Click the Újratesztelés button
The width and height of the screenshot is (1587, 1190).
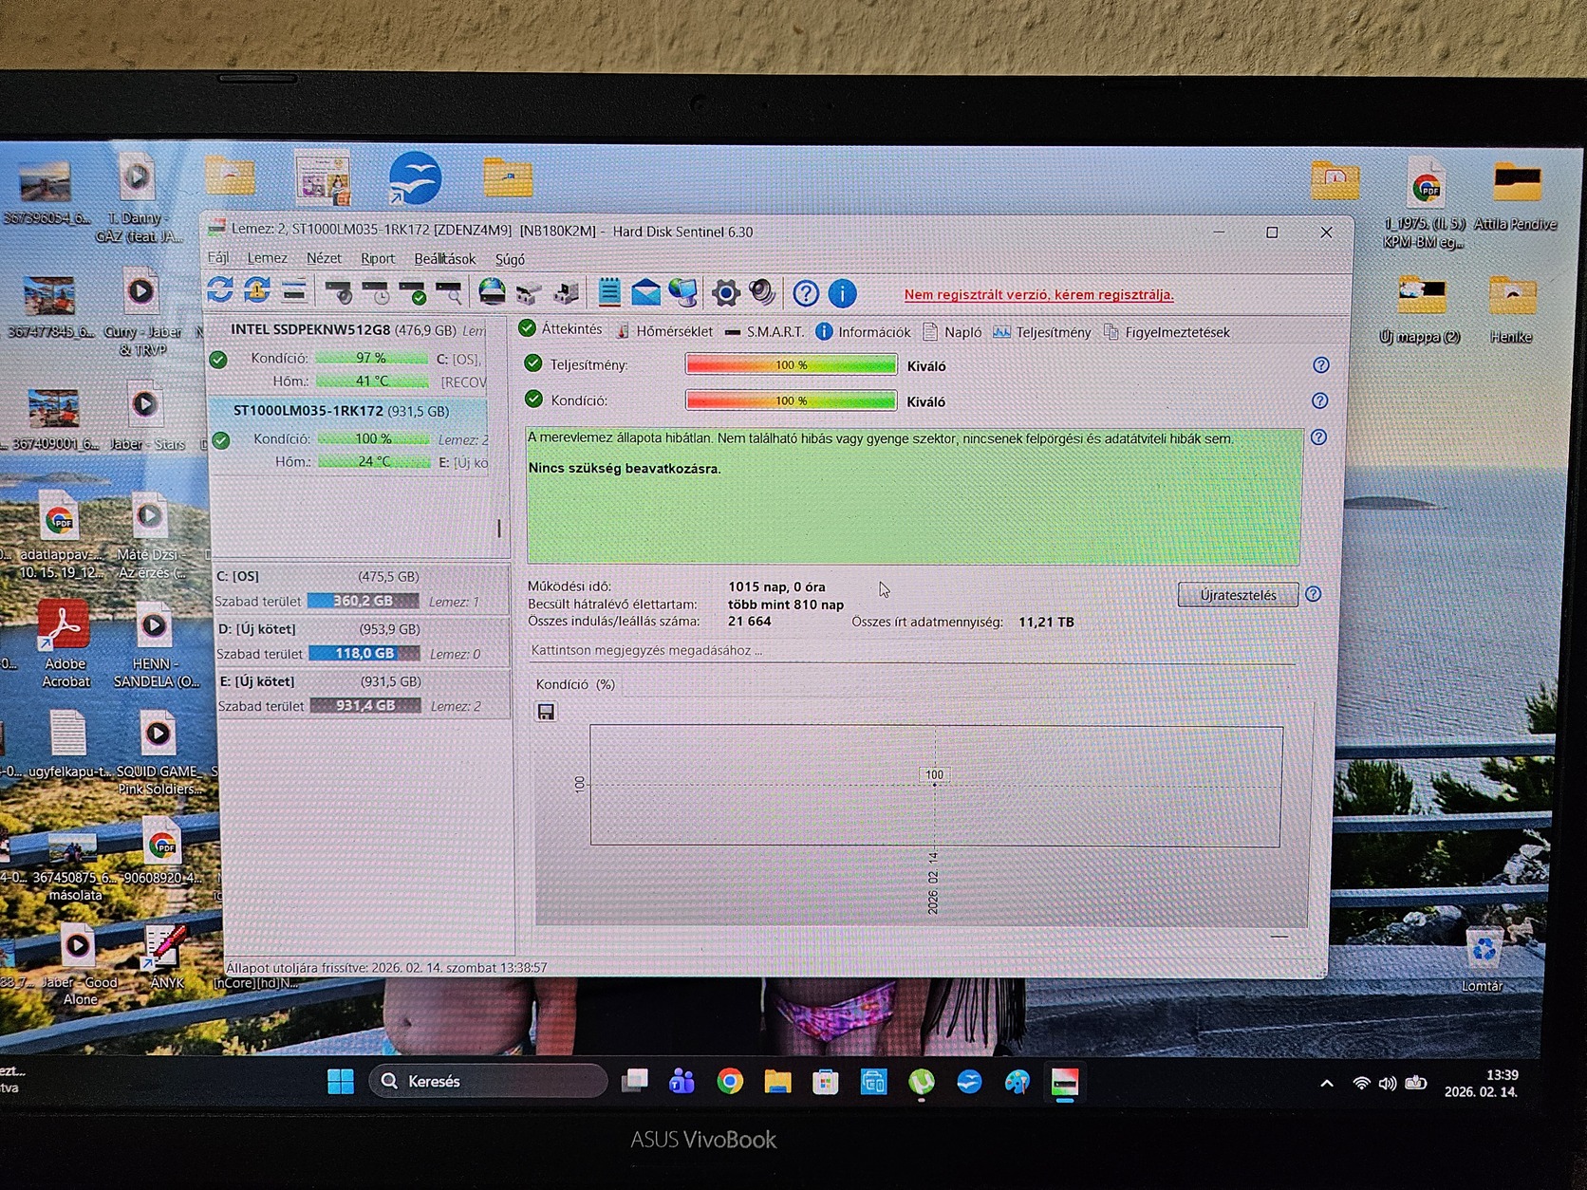click(1238, 595)
